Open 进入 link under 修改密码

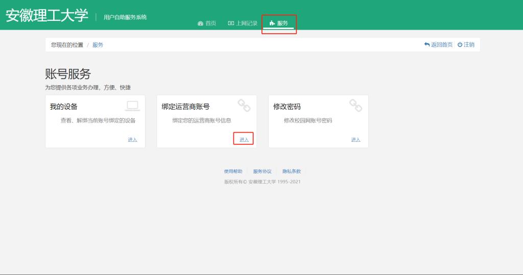(x=355, y=140)
